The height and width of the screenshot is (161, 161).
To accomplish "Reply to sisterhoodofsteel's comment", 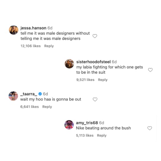I will click(103, 80).
